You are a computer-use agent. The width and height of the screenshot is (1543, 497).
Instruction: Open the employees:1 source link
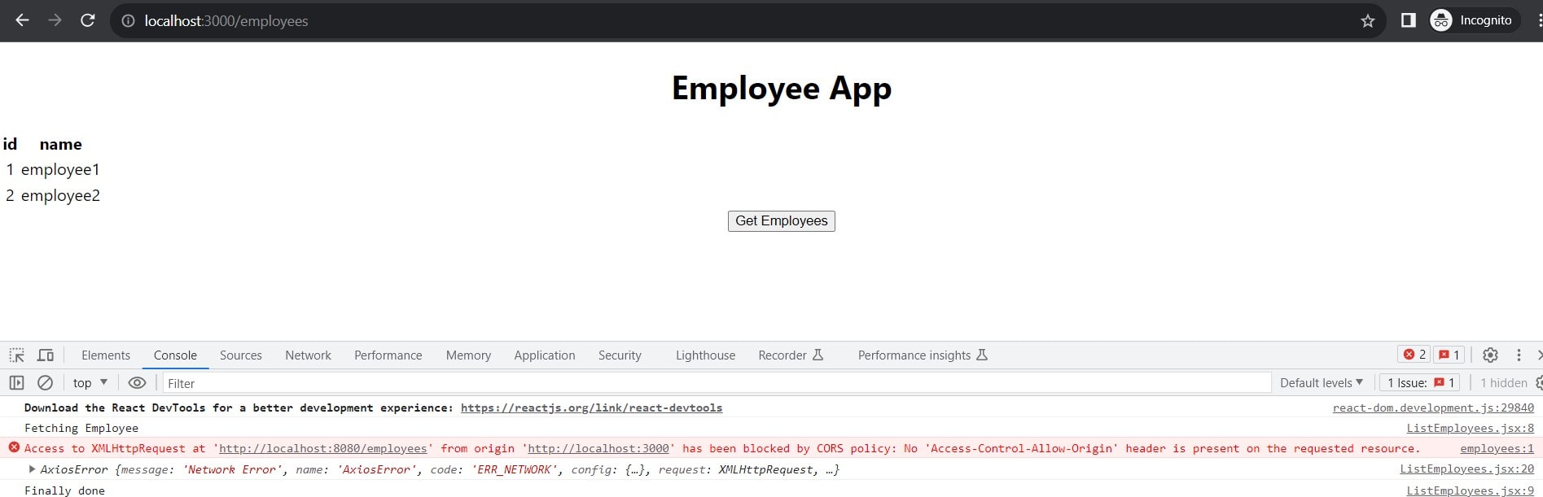tap(1497, 448)
